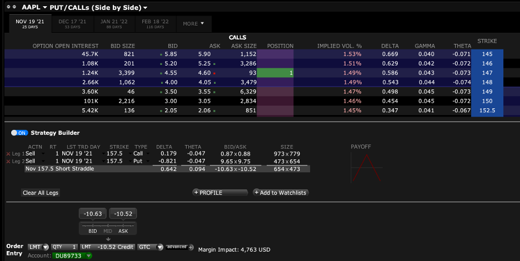Select strike 145 in the chain

pos(487,54)
